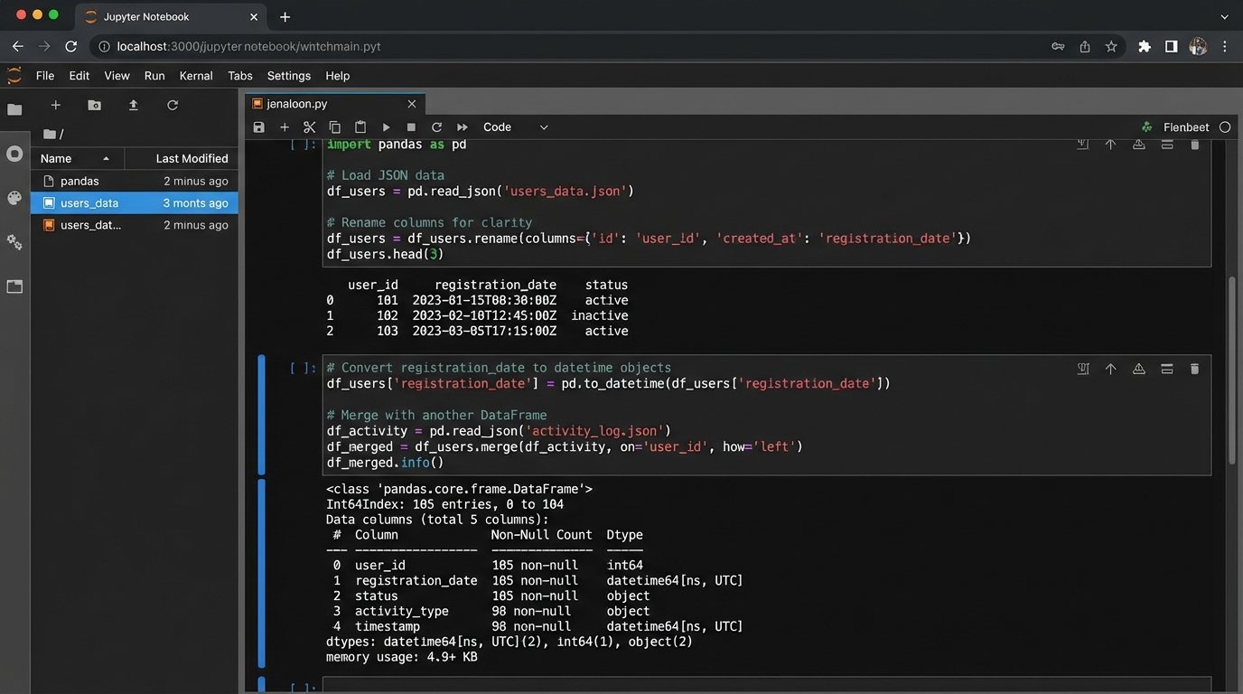This screenshot has width=1243, height=694.
Task: Delete the second cell with trash icon
Action: [1194, 369]
